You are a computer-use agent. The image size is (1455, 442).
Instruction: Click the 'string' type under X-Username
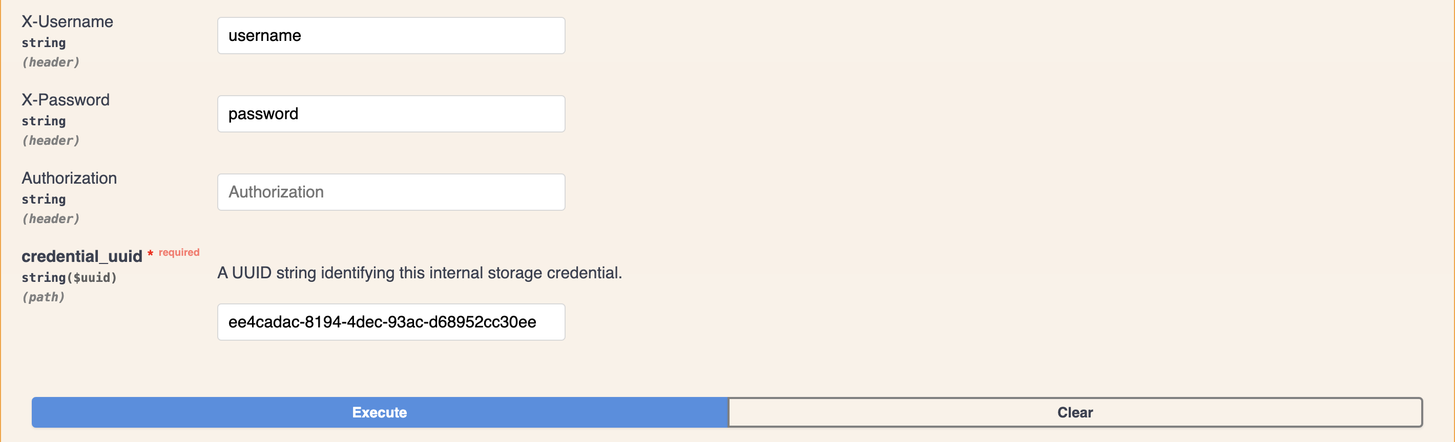[44, 43]
